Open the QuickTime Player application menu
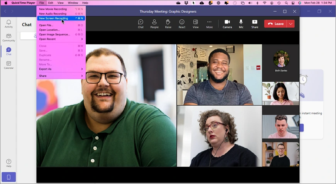The height and width of the screenshot is (184, 336). click(x=23, y=3)
